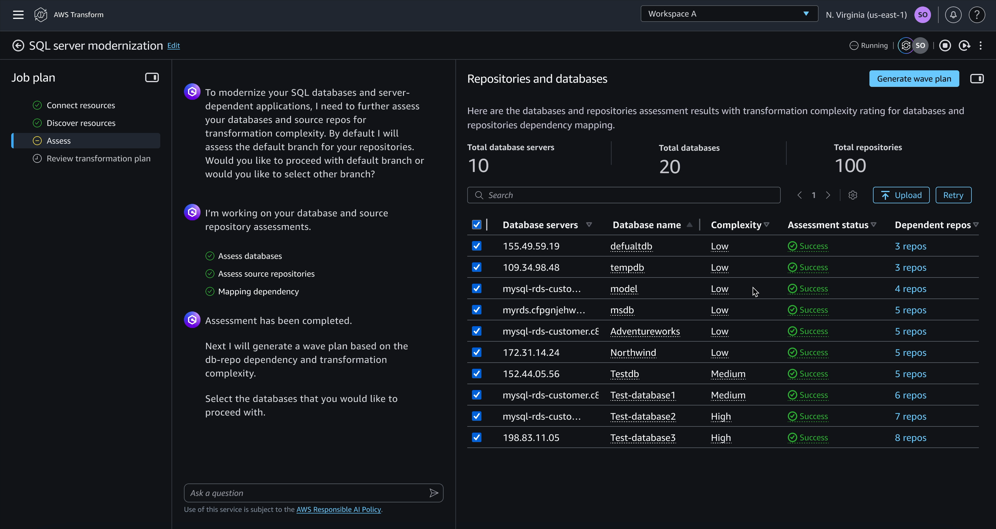Open the Workspace A dropdown
The height and width of the screenshot is (529, 996).
point(728,14)
